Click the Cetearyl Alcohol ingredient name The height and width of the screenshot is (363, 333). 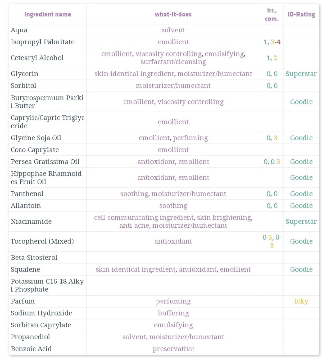tap(37, 58)
